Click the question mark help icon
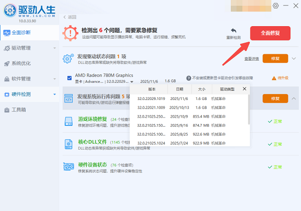This screenshot has height=211, width=301. (189, 78)
